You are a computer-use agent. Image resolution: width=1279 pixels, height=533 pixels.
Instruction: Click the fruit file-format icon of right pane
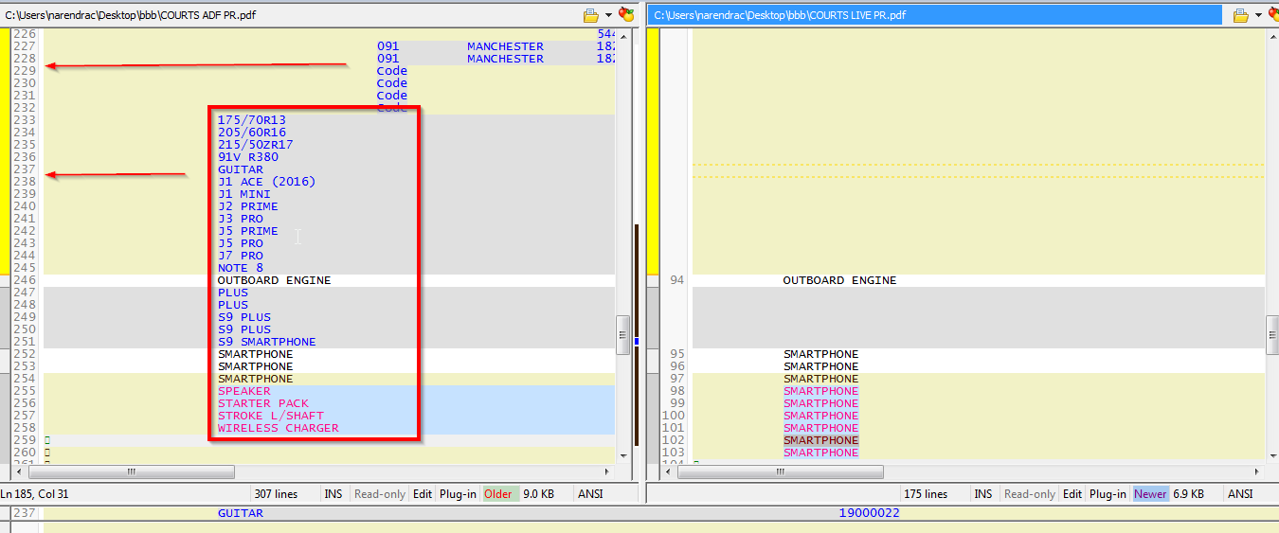click(x=1271, y=14)
